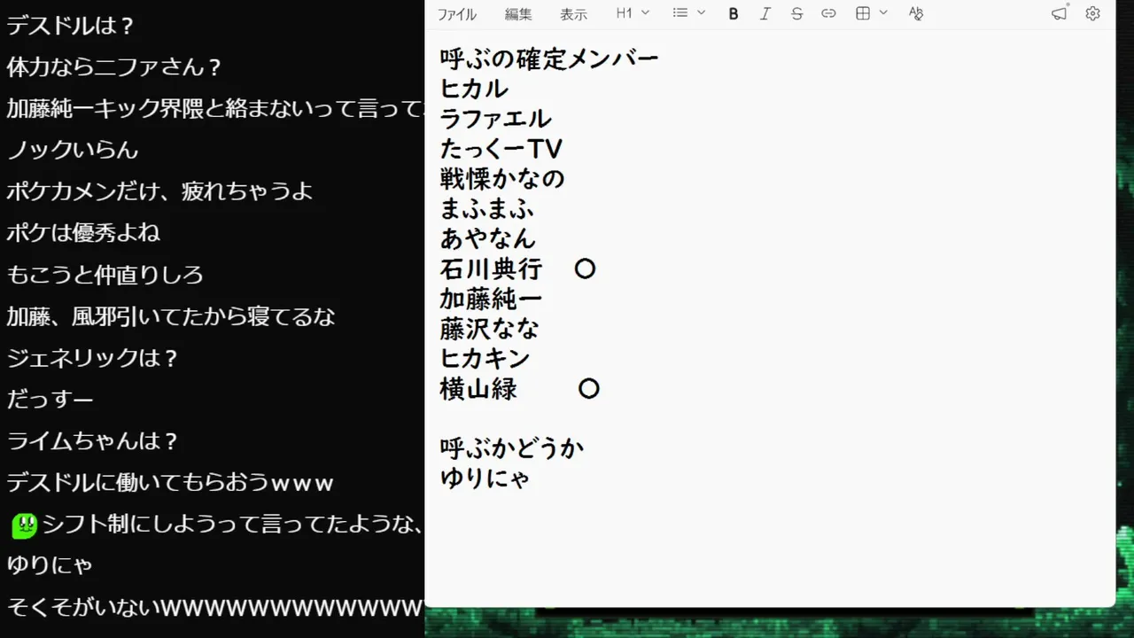Click chat comment デスドルは？
Viewport: 1134px width, 638px height.
71,25
